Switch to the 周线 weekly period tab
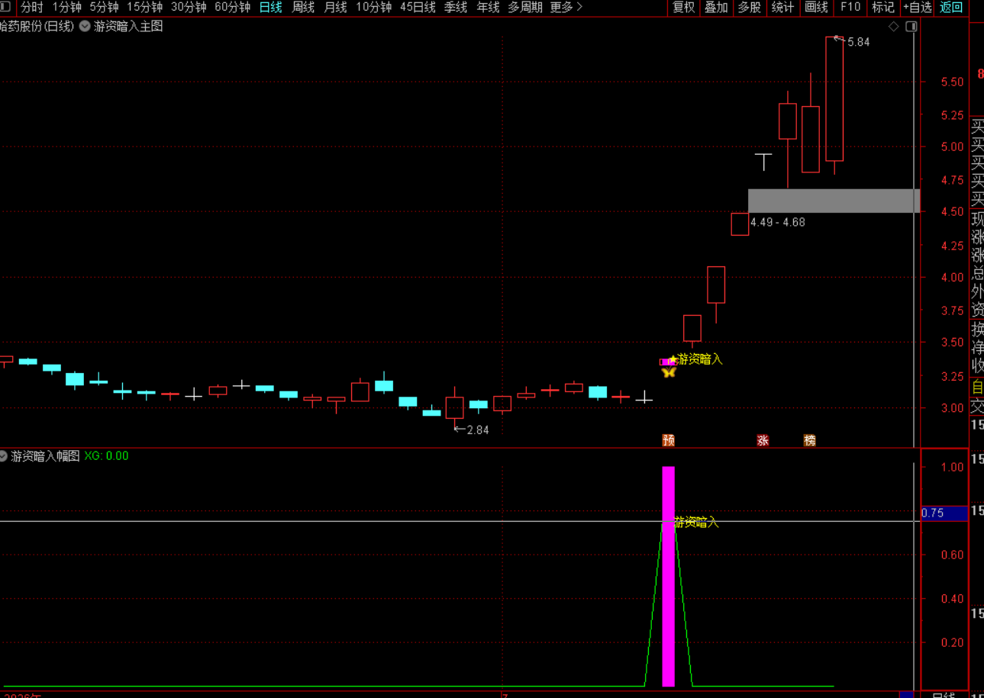 click(x=303, y=7)
